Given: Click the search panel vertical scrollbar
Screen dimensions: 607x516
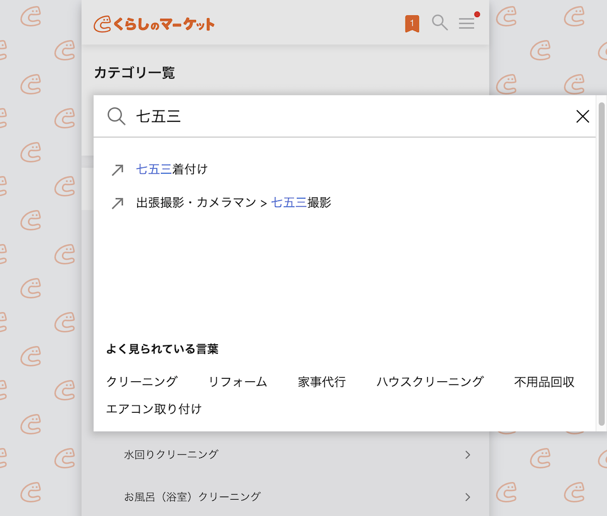Looking at the screenshot, I should point(602,261).
